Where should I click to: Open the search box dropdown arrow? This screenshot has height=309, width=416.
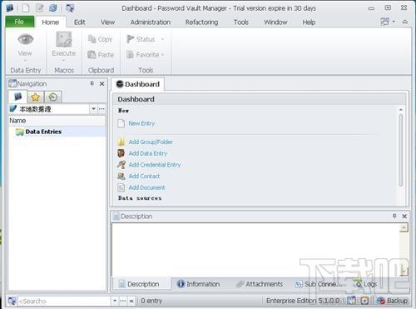coord(115,301)
